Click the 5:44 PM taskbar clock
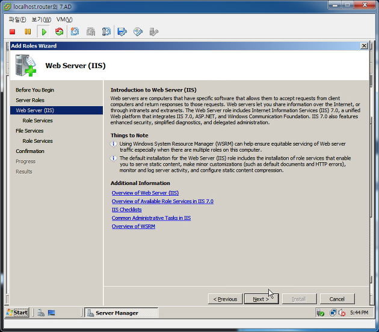The height and width of the screenshot is (332, 379). tap(359, 313)
